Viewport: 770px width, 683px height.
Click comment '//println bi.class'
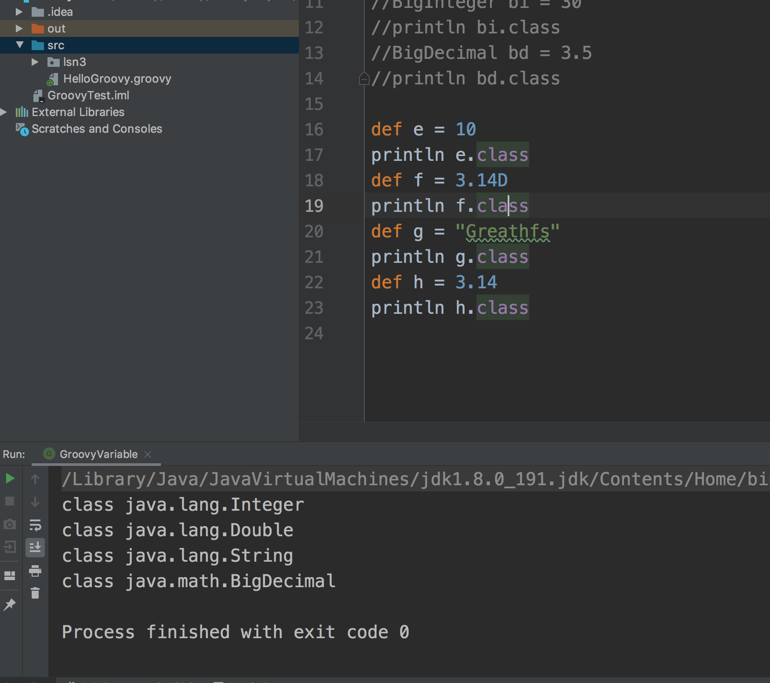pyautogui.click(x=465, y=27)
